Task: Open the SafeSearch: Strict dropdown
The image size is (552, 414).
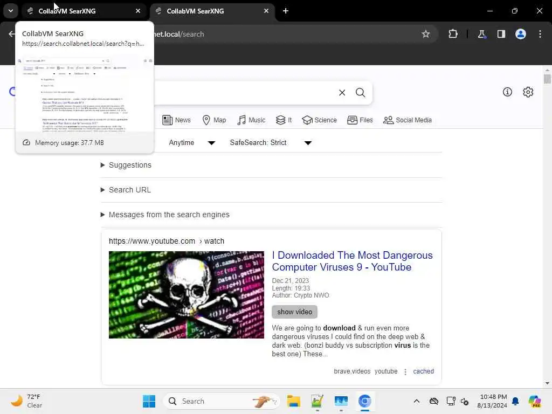Action: pyautogui.click(x=271, y=142)
